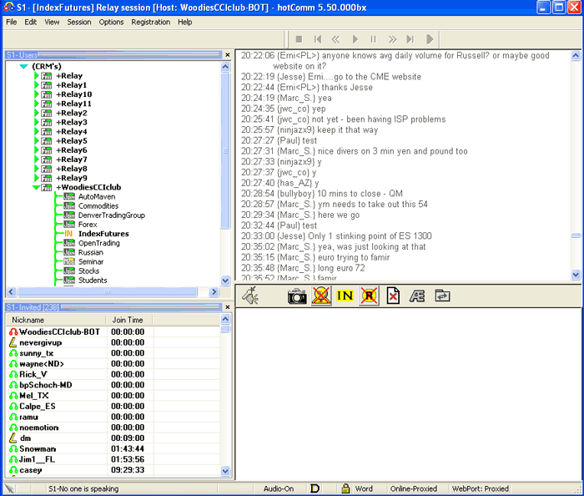The height and width of the screenshot is (496, 584).
Task: Collapse the (CRM's) tree node
Action: [23, 66]
